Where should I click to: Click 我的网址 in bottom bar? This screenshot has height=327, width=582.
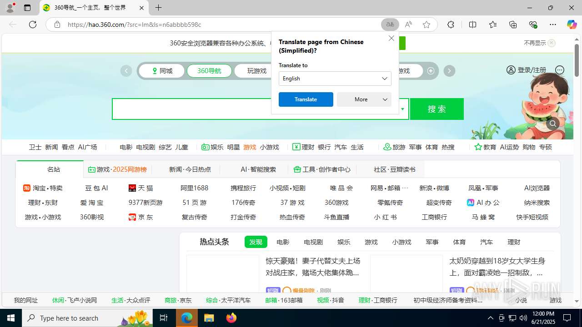tap(26, 300)
